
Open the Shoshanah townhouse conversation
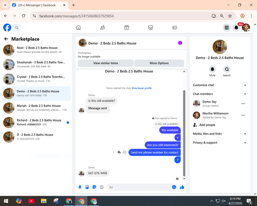(x=36, y=64)
